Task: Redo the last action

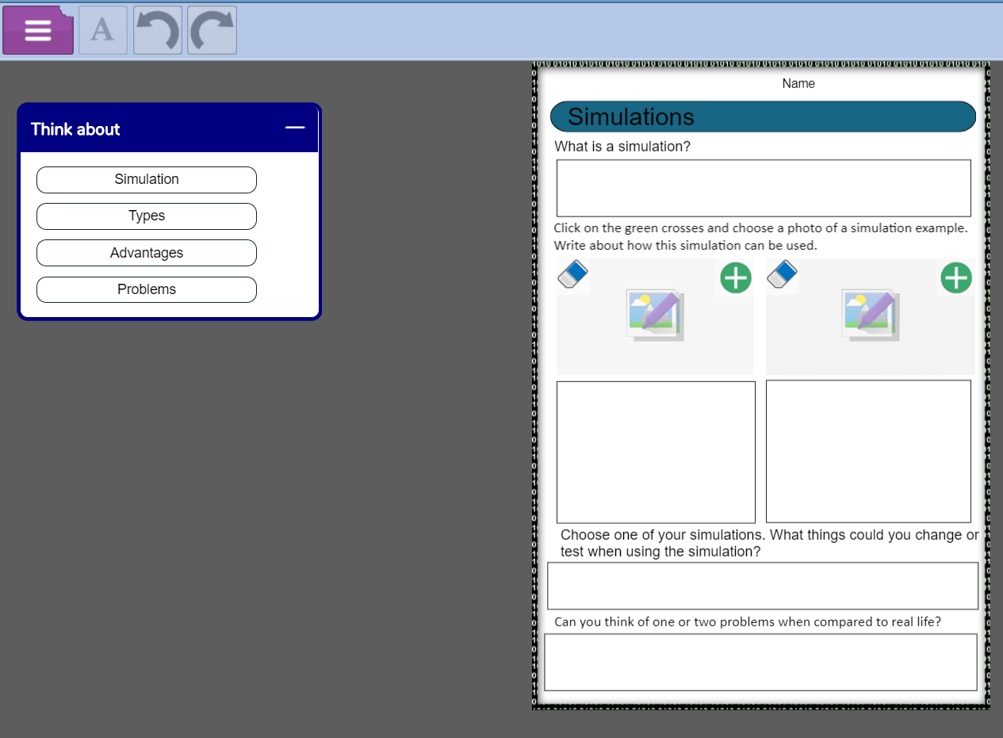Action: (212, 30)
